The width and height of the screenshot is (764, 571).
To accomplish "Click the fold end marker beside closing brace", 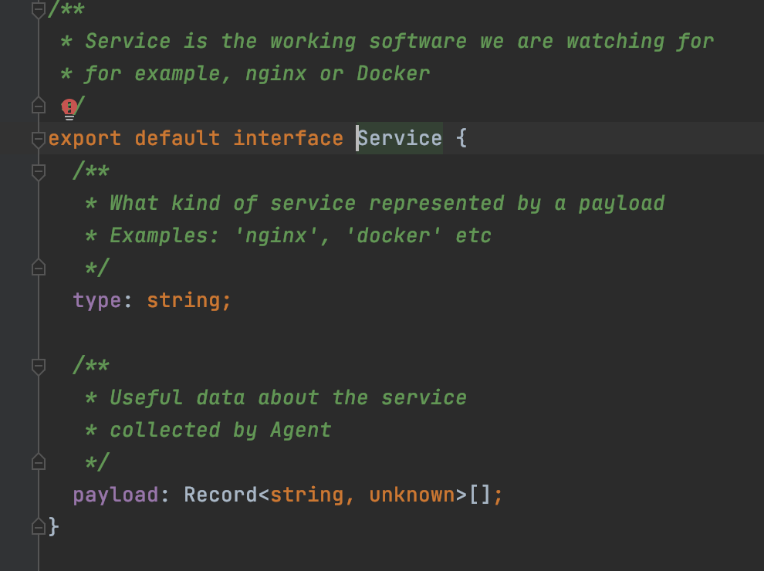I will tap(39, 527).
